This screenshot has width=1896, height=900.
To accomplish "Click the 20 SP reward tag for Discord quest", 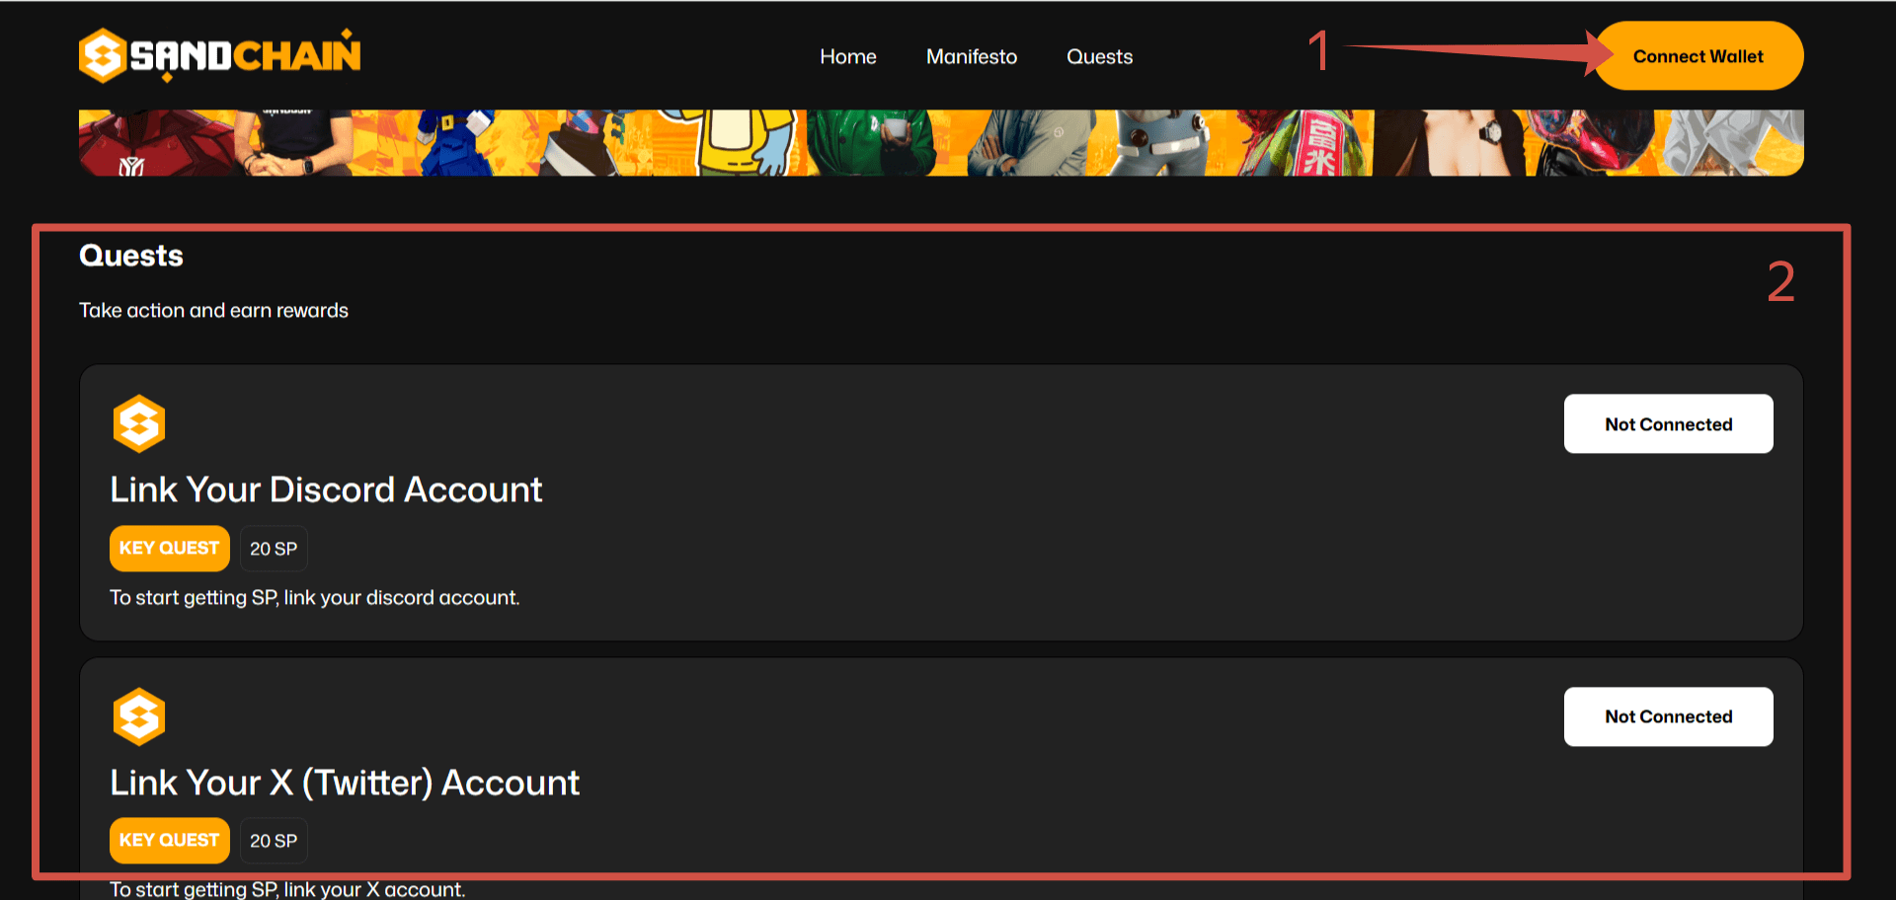I will [274, 549].
